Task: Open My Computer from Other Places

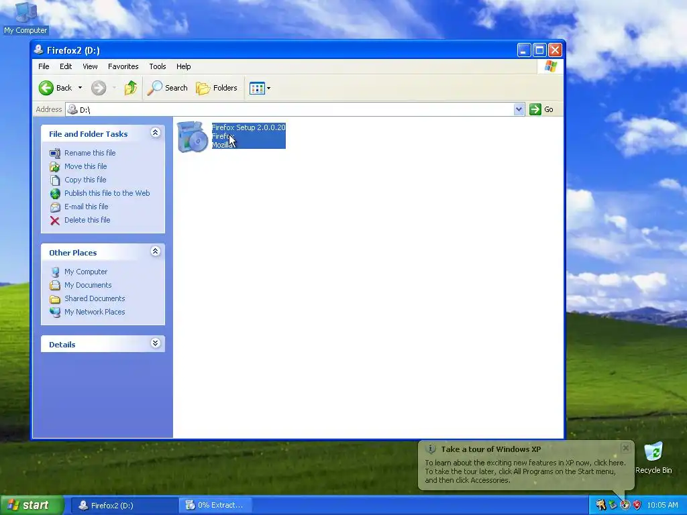Action: [x=86, y=272]
